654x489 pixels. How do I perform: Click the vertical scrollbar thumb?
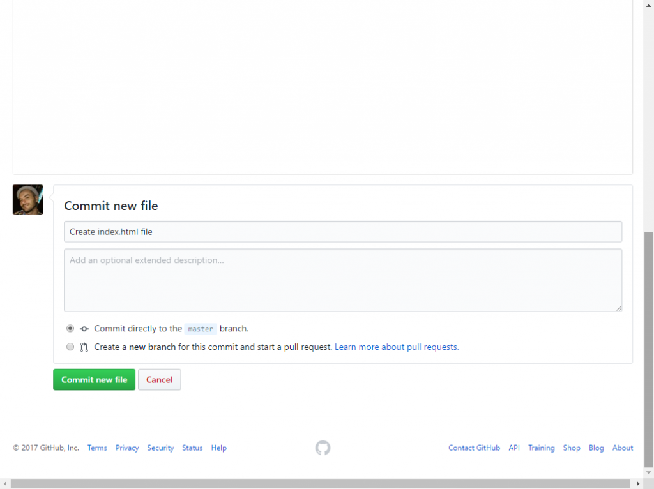coord(649,349)
